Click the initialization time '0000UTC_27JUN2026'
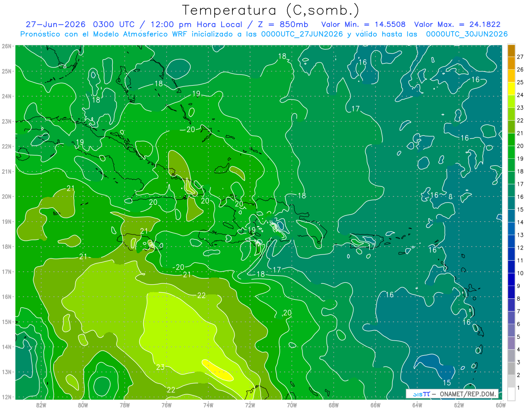This screenshot has width=532, height=411. pyautogui.click(x=301, y=34)
